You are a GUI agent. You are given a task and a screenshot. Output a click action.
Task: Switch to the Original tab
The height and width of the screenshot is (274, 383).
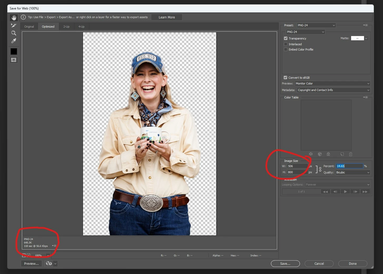click(x=29, y=27)
